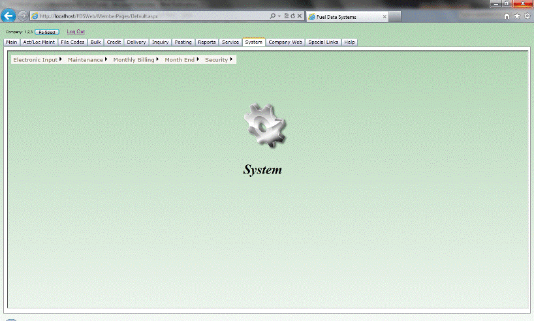Toggle the compatibility view icon
Image resolution: width=534 pixels, height=321 pixels.
[x=287, y=16]
